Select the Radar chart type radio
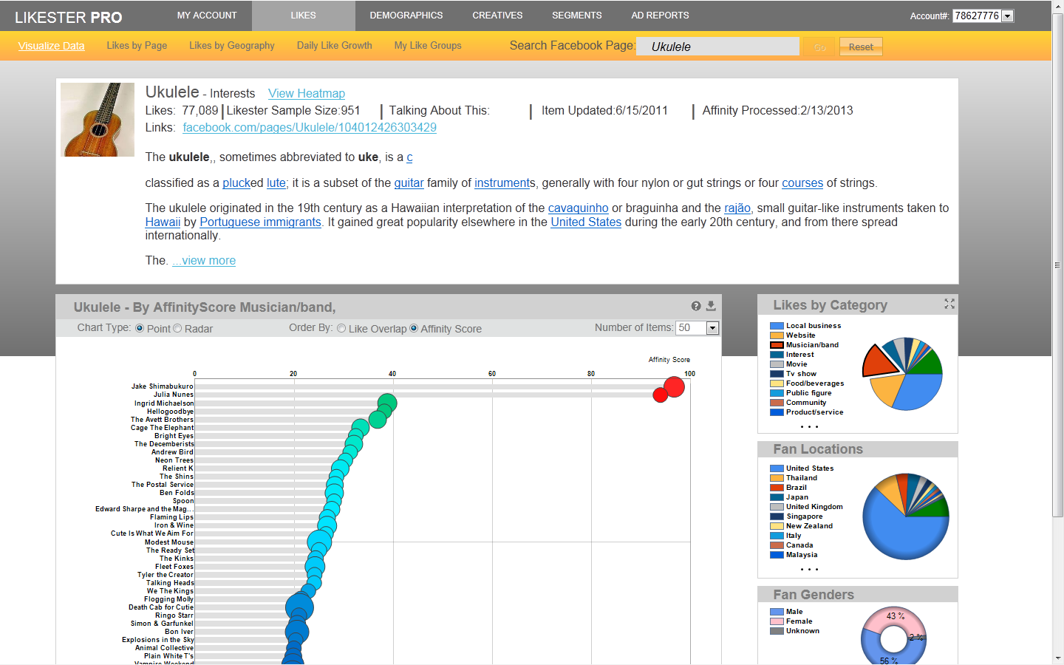The width and height of the screenshot is (1064, 665). [177, 328]
